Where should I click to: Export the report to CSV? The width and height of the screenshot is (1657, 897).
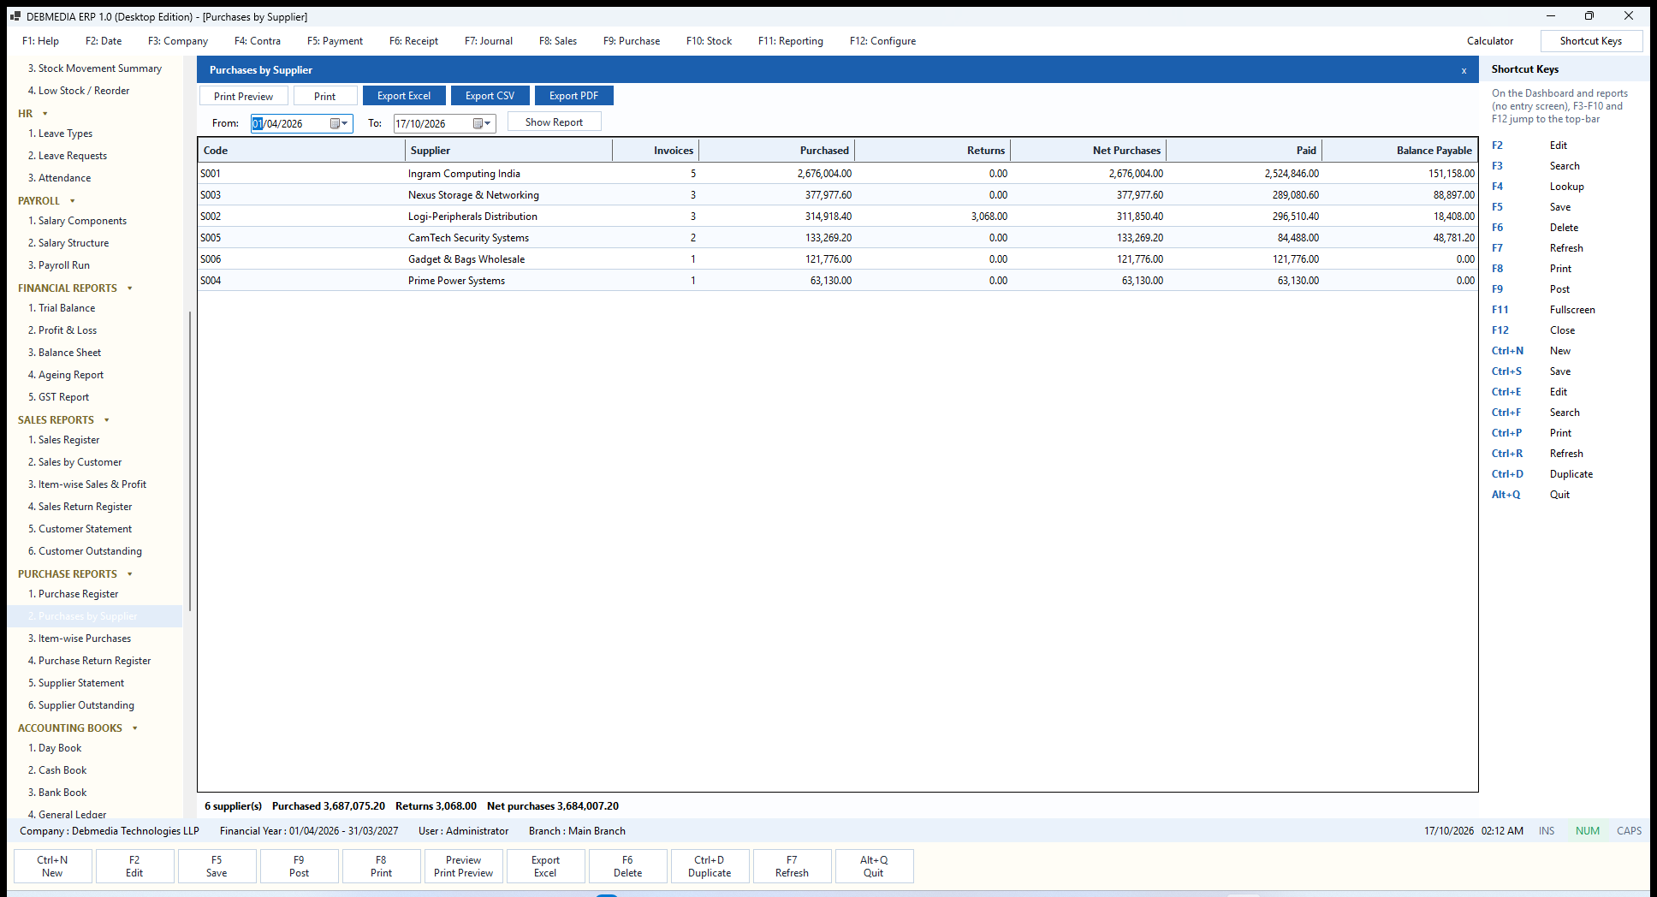pyautogui.click(x=490, y=96)
